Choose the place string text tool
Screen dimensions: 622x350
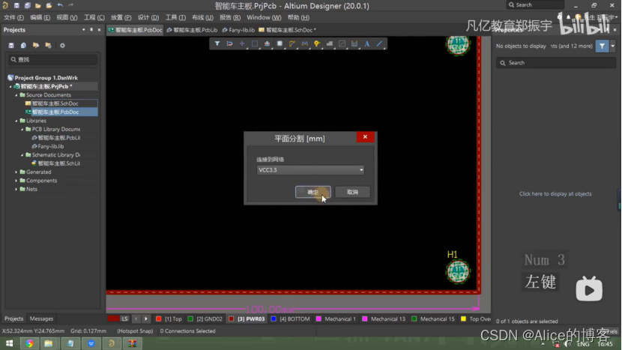pyautogui.click(x=367, y=43)
